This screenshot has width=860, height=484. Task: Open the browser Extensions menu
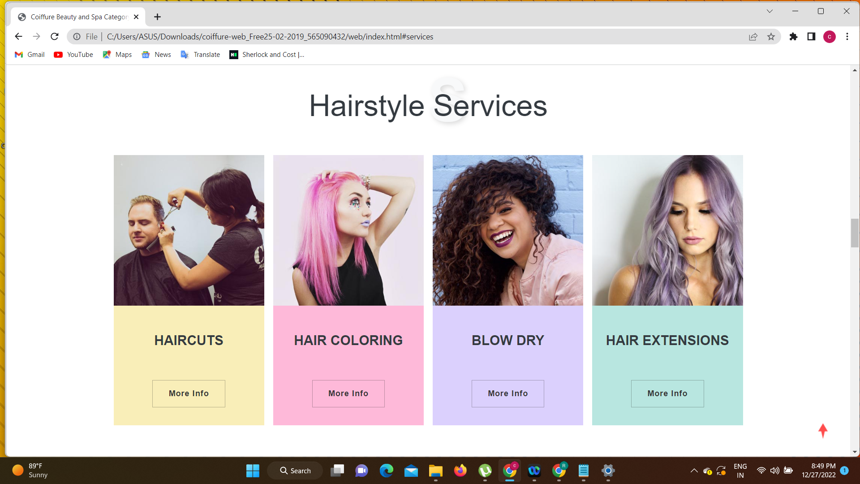coord(794,36)
